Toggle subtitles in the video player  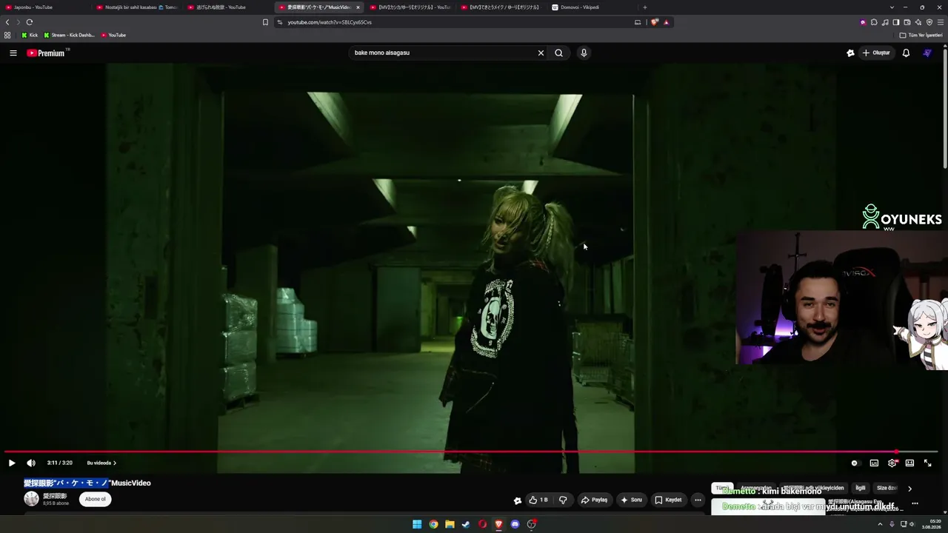[874, 463]
